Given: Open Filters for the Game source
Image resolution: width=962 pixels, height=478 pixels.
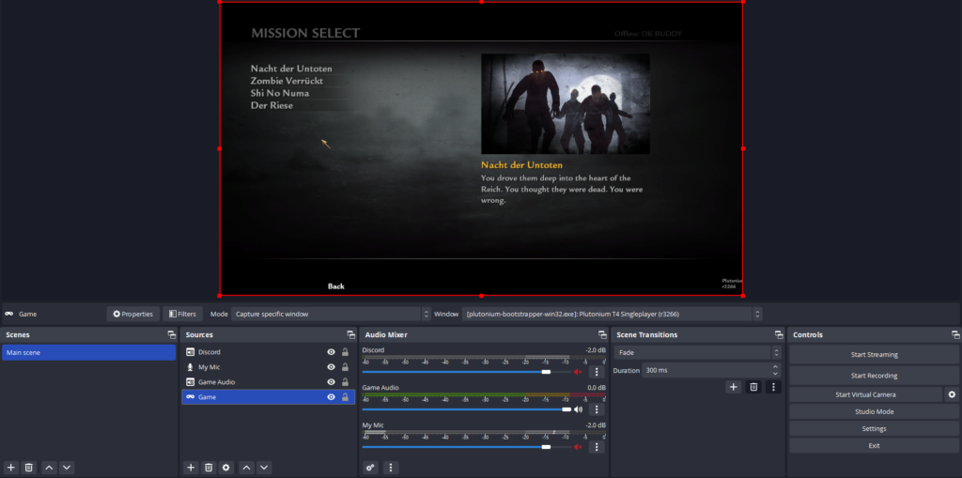Looking at the screenshot, I should point(183,315).
